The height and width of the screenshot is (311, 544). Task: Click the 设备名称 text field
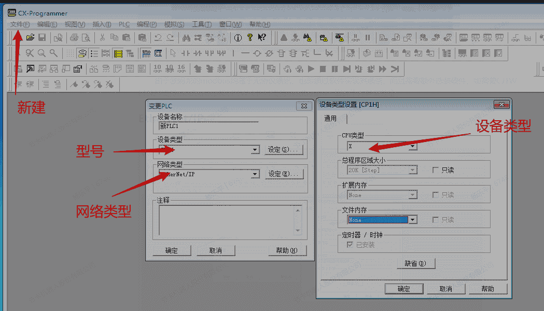point(207,125)
